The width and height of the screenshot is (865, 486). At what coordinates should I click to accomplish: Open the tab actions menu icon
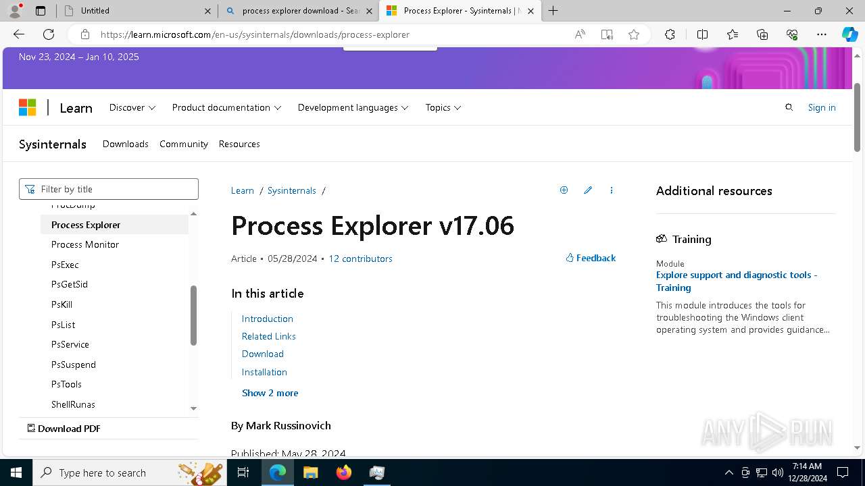(x=41, y=11)
